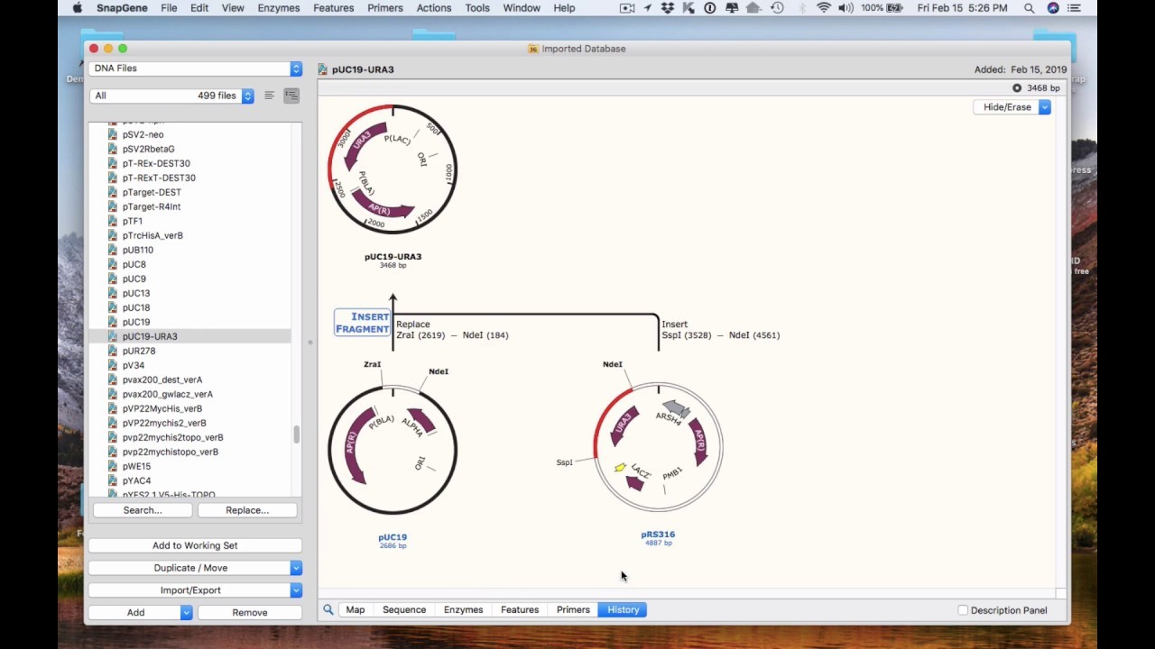
Task: Click the Search... button
Action: [x=143, y=510]
